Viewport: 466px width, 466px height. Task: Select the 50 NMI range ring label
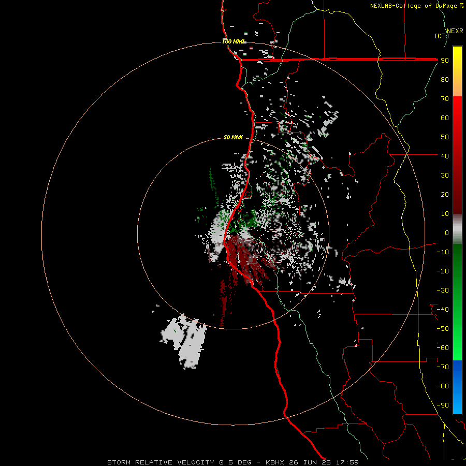pyautogui.click(x=233, y=137)
